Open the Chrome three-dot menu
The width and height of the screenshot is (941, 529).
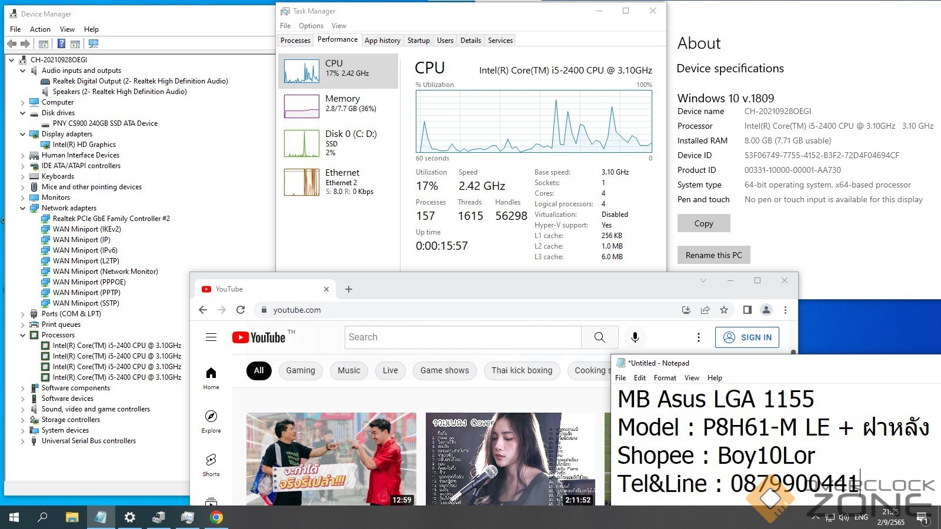[x=785, y=310]
